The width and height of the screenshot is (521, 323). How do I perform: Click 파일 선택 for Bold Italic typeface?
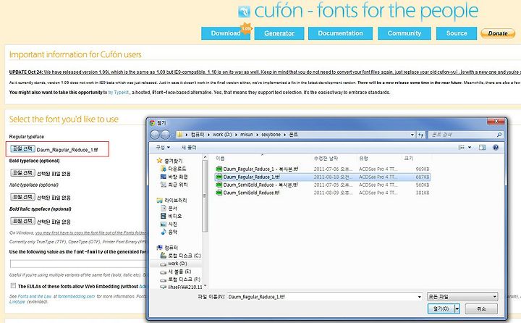coord(22,221)
